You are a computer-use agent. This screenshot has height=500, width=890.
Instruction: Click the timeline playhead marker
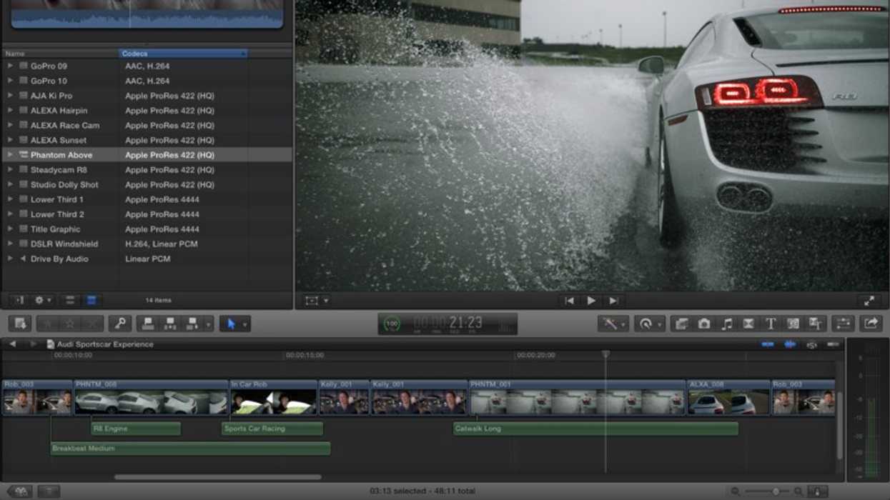tap(605, 354)
